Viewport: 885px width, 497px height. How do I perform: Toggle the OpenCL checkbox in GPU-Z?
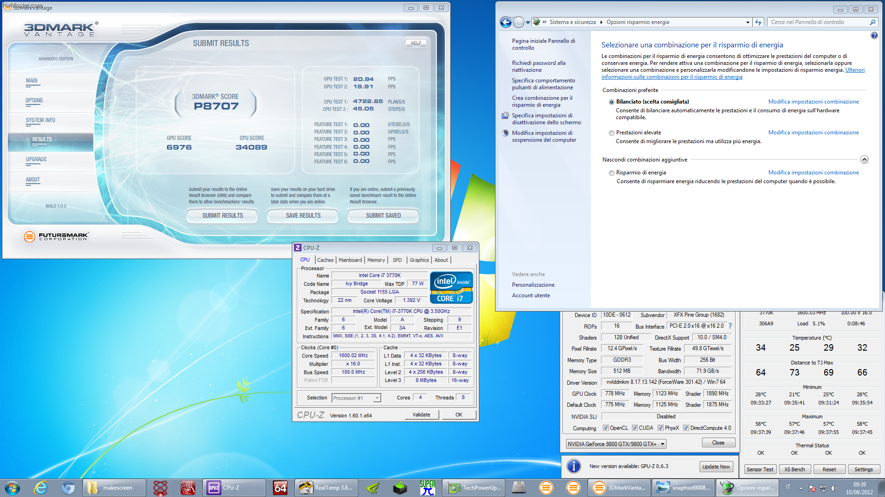tap(606, 428)
